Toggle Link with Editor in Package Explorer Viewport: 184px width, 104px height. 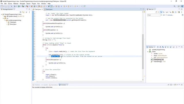tap(23, 12)
